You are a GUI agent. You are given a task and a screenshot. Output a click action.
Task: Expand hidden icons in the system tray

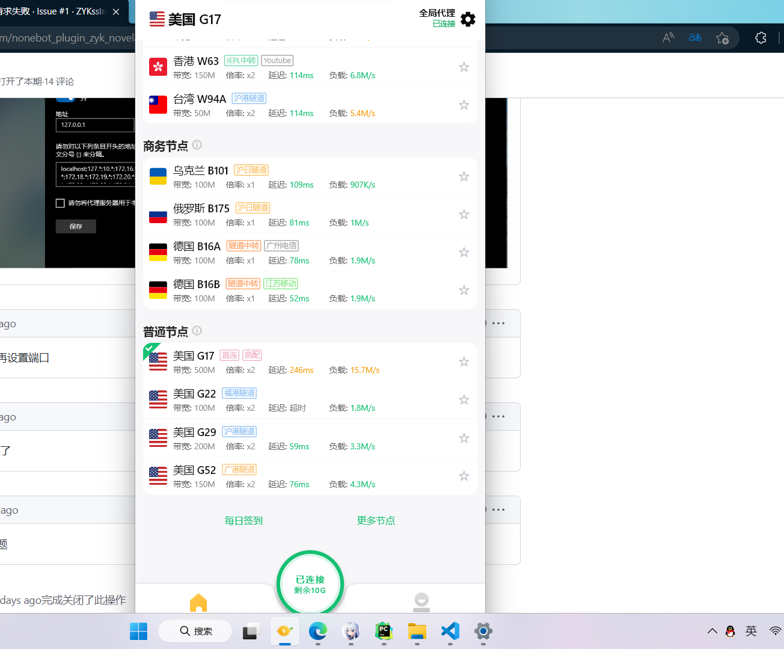[x=712, y=631]
